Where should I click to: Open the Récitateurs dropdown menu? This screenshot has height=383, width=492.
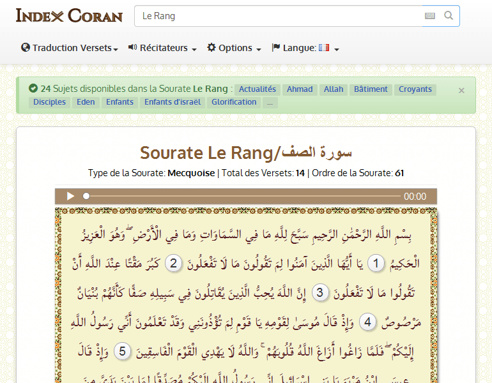[x=162, y=48]
